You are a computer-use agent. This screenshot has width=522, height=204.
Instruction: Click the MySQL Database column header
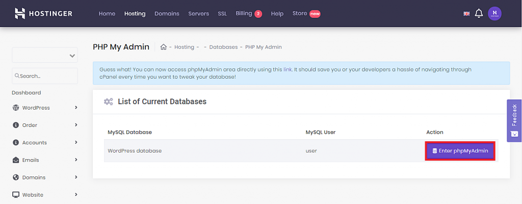[x=129, y=132]
